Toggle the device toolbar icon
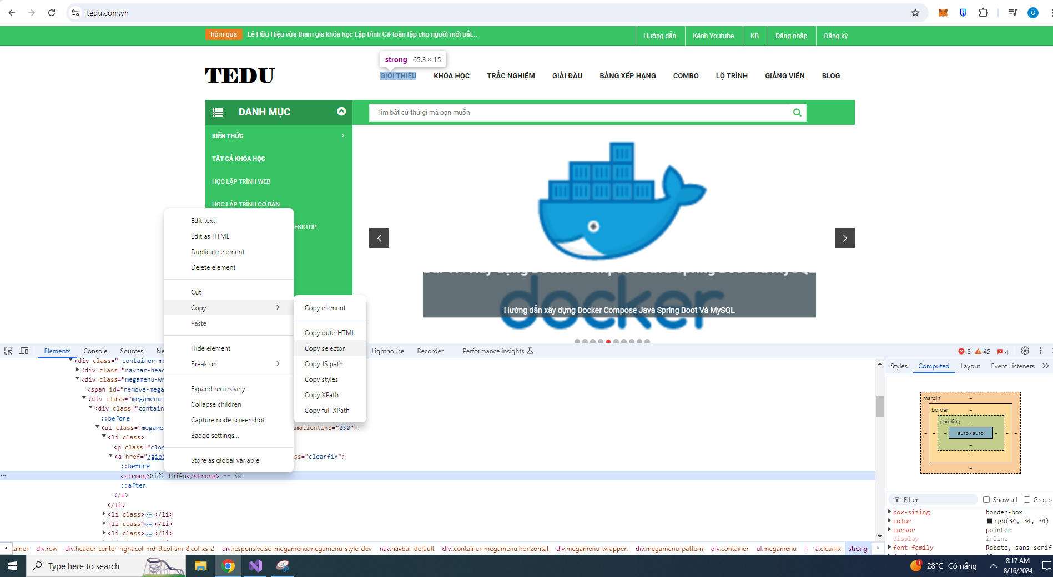The height and width of the screenshot is (577, 1053). pyautogui.click(x=24, y=351)
